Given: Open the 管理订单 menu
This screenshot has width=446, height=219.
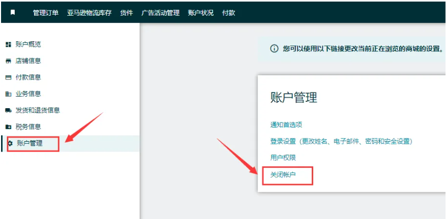Looking at the screenshot, I should tap(46, 13).
